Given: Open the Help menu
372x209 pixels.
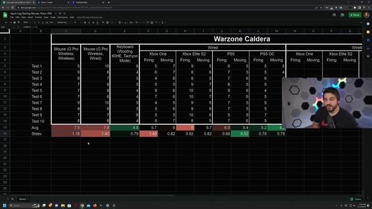Looking at the screenshot, I should click(71, 17).
